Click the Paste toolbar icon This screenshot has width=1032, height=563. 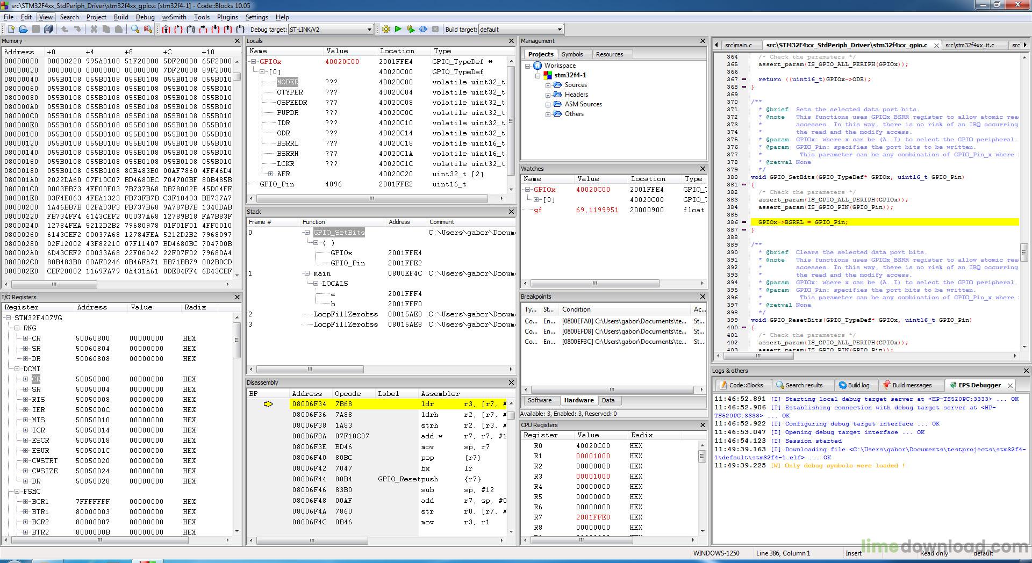tap(118, 30)
